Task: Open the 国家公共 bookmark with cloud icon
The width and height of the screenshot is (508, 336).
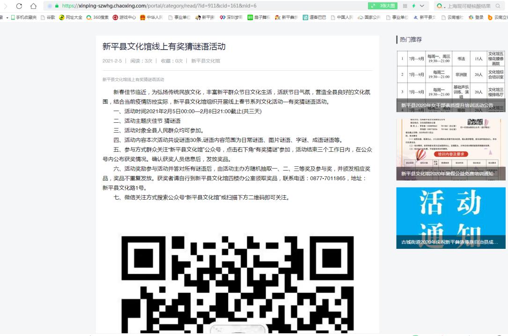Action: tap(369, 17)
